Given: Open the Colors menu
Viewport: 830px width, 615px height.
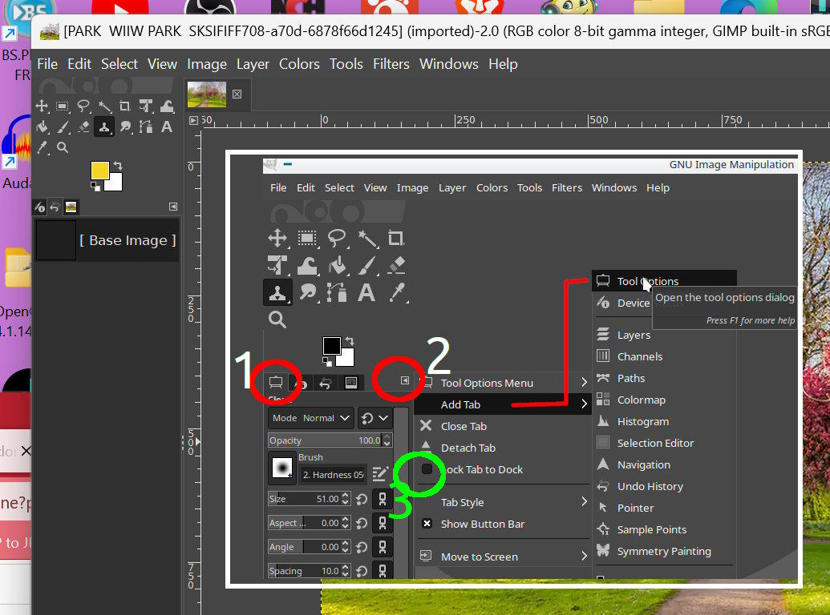Looking at the screenshot, I should click(x=299, y=64).
